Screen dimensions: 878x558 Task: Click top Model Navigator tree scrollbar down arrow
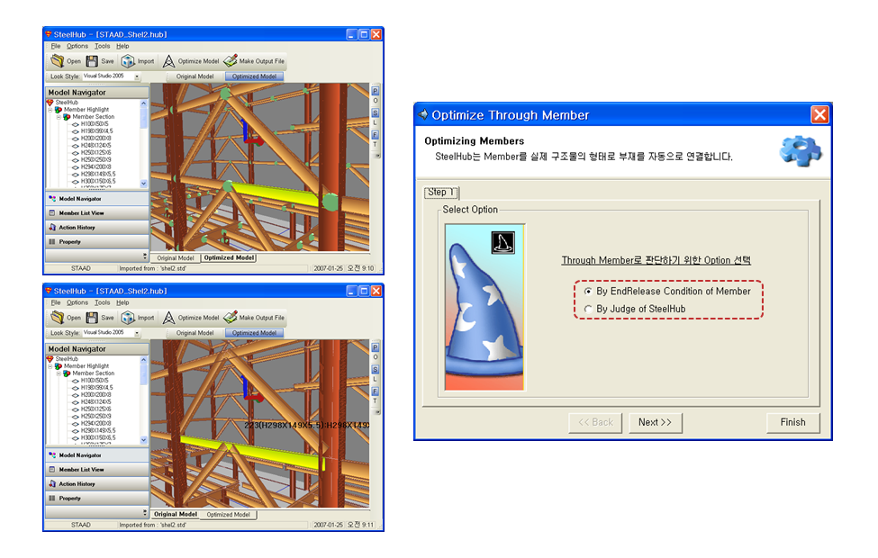144,184
